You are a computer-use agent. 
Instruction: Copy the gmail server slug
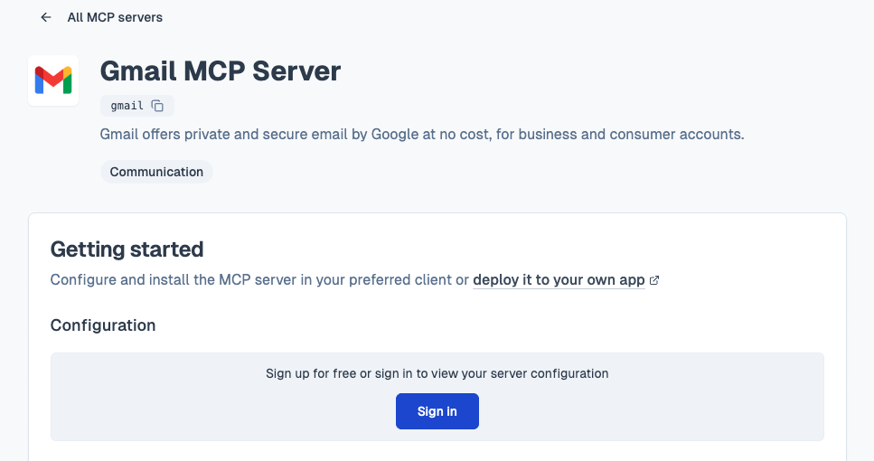pyautogui.click(x=158, y=106)
